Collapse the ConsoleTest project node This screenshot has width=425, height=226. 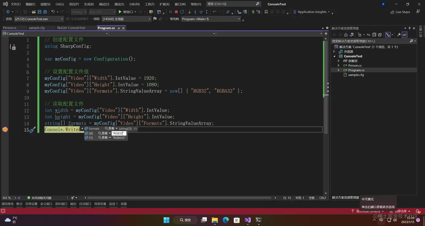pos(334,56)
